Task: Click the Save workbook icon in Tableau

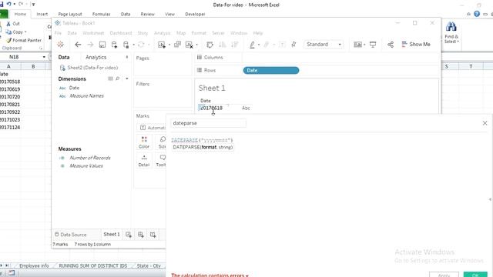Action: click(102, 45)
